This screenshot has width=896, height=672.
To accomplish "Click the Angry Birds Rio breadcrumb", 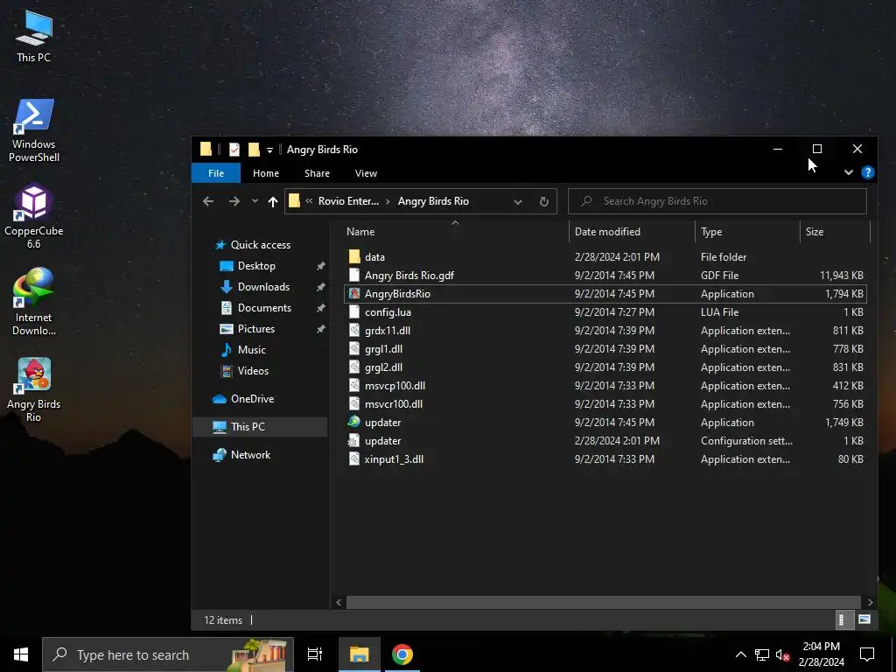I will tap(433, 201).
